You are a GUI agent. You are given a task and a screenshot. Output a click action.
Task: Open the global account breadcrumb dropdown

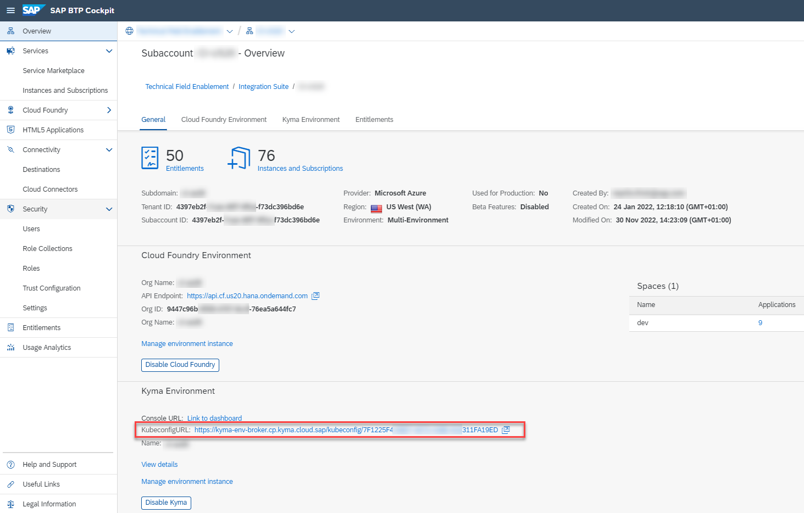230,31
